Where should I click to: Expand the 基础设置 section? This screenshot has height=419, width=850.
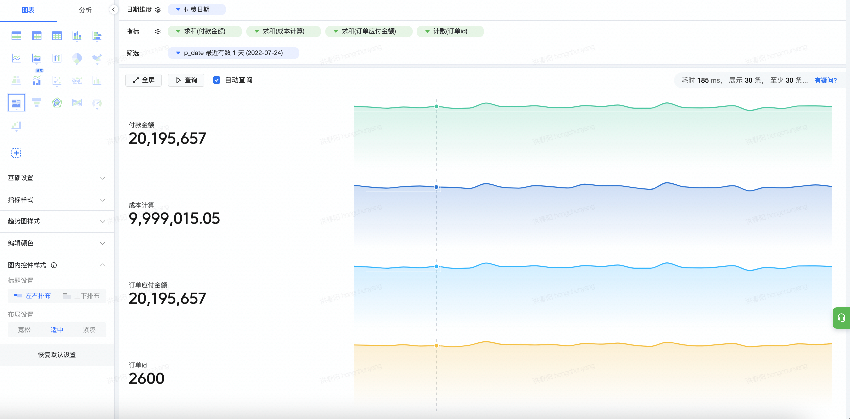coord(57,178)
